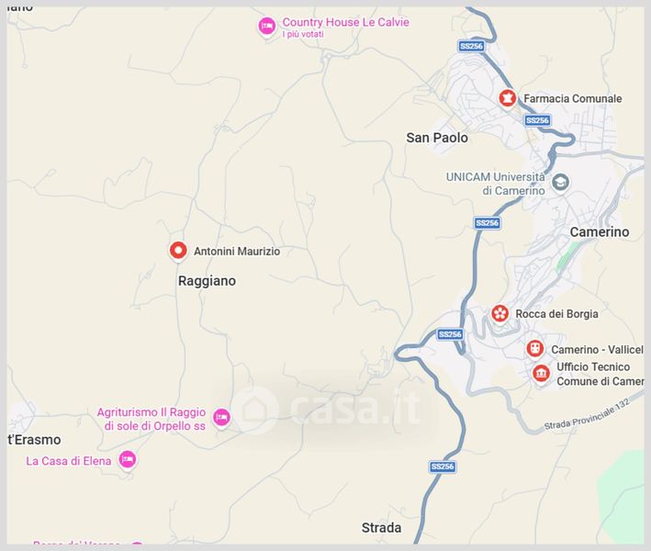Click the Rocca dei Borgia text label
This screenshot has width=651, height=551.
[556, 314]
